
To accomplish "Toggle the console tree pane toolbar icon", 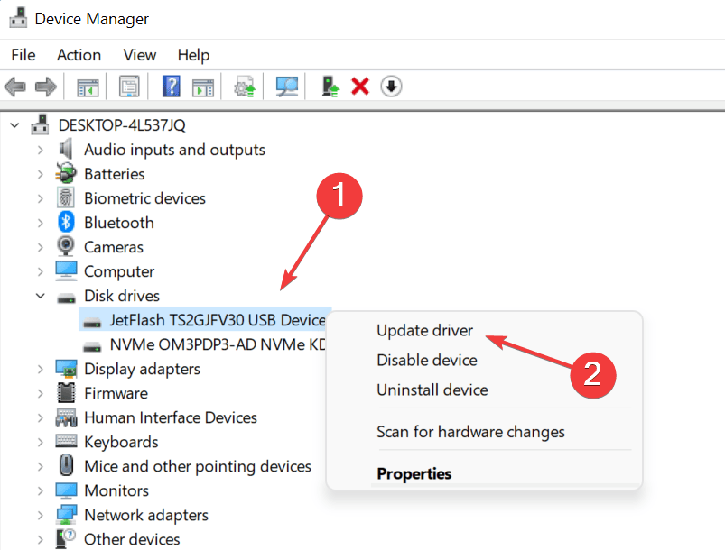I will [x=88, y=87].
